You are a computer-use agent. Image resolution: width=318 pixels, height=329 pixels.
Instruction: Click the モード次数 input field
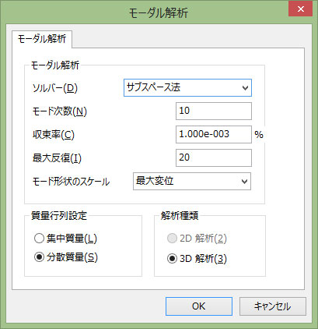[x=214, y=111]
